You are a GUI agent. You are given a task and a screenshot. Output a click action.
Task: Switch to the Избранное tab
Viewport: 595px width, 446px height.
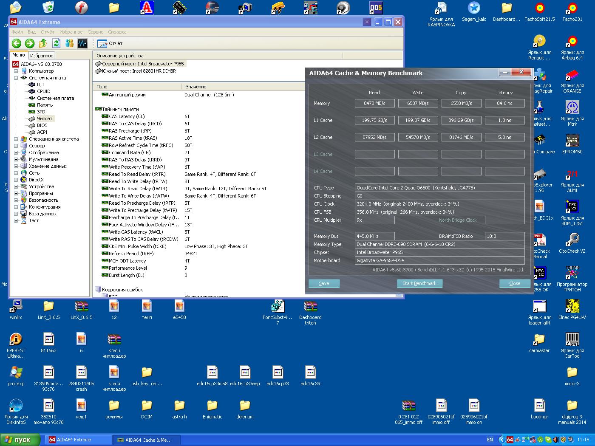click(42, 55)
